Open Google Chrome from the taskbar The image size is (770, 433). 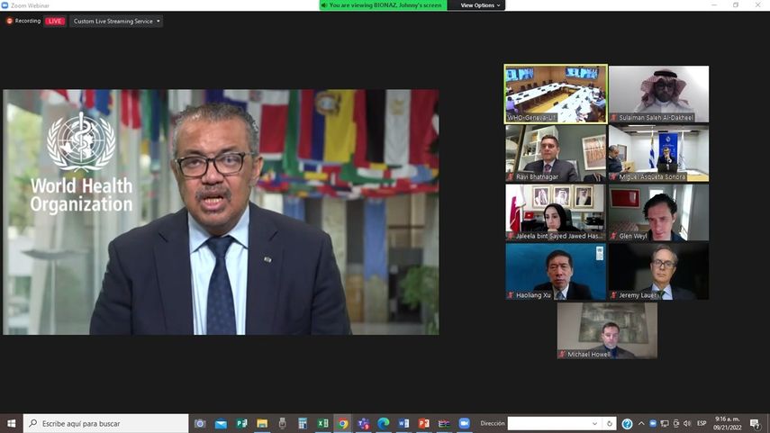[x=343, y=424]
